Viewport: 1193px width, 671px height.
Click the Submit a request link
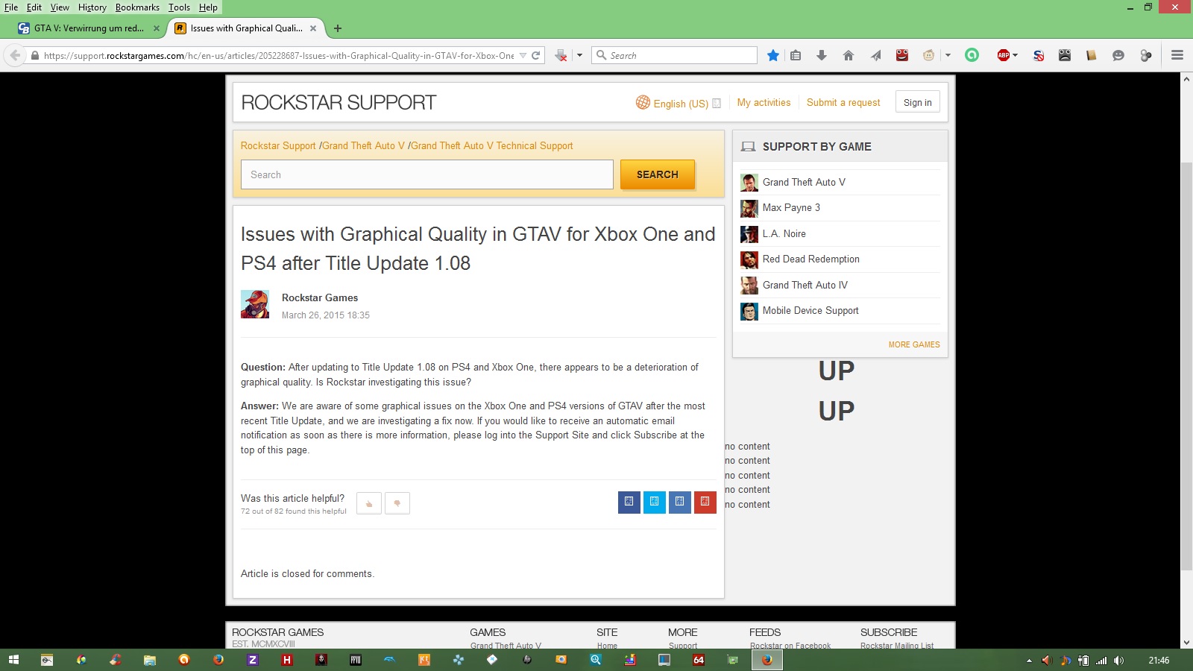(843, 103)
